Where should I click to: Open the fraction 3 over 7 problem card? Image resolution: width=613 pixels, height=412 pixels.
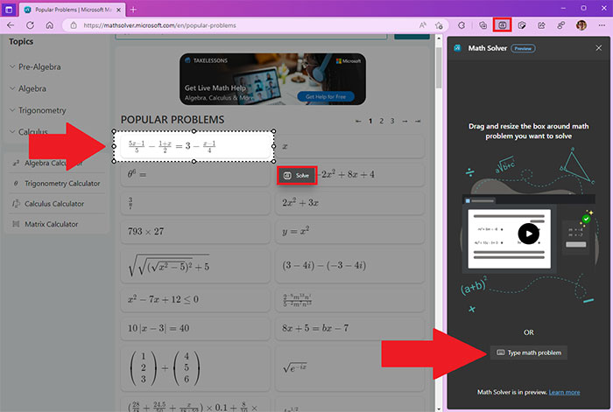[194, 203]
